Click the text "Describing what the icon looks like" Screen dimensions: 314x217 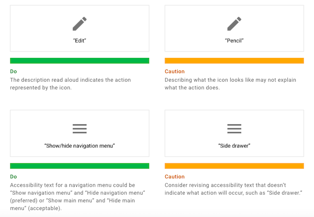point(209,80)
